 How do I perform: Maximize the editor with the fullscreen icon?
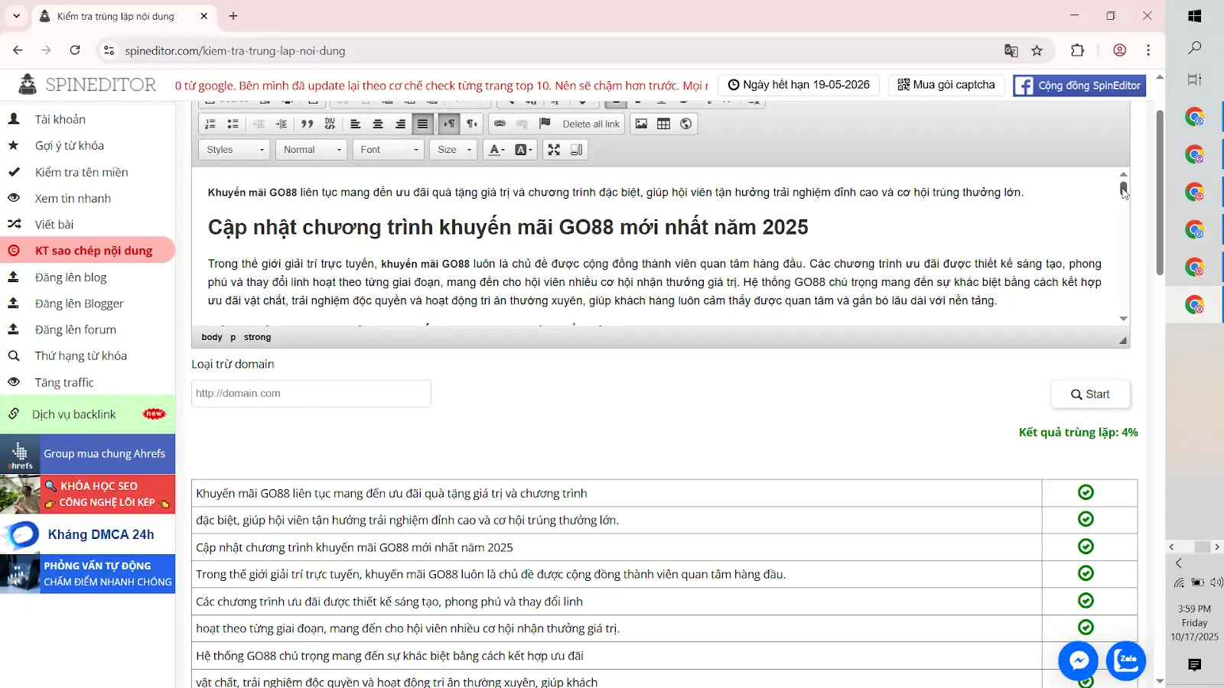[x=554, y=150]
